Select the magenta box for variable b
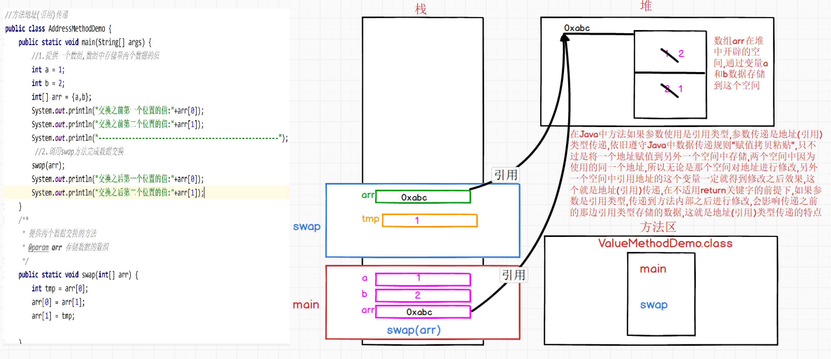 click(x=423, y=295)
